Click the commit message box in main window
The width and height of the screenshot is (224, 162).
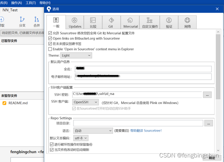point(27,160)
